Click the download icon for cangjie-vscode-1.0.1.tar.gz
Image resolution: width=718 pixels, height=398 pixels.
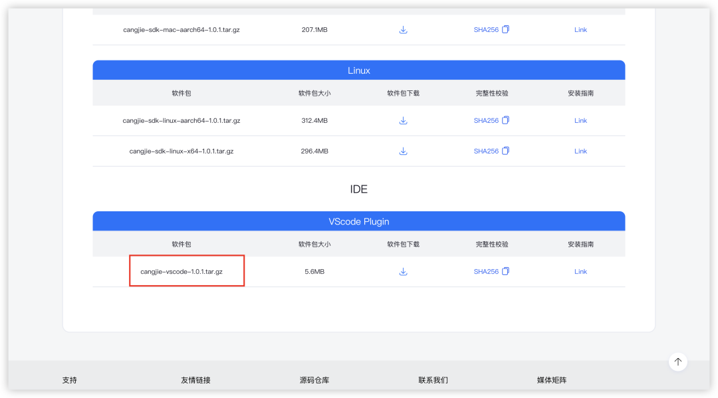pos(404,271)
